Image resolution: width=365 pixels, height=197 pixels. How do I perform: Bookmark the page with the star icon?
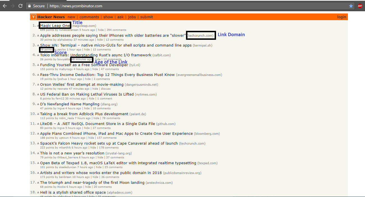[x=351, y=6]
